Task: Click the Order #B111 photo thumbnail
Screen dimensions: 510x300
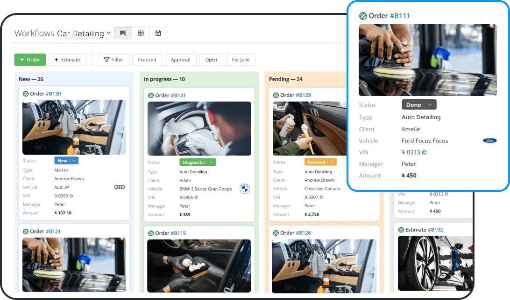Action: click(x=428, y=60)
